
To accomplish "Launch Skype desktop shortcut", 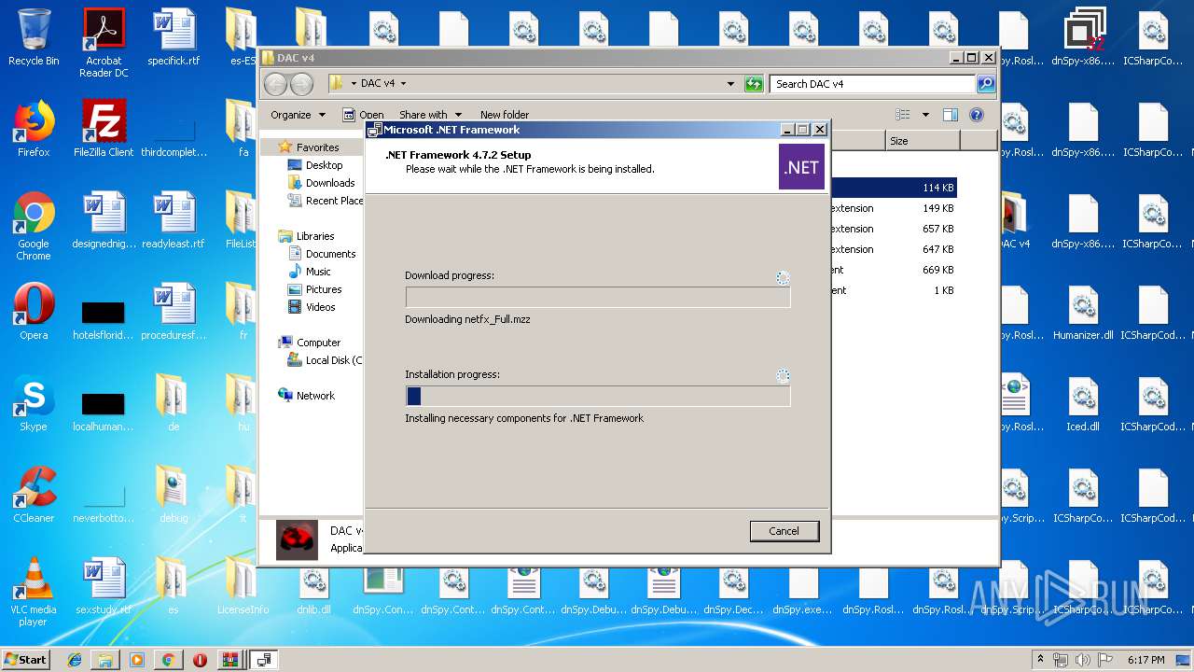I will click(x=34, y=403).
